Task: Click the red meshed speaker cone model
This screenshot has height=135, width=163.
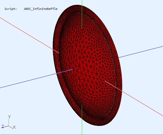Action: (87, 65)
